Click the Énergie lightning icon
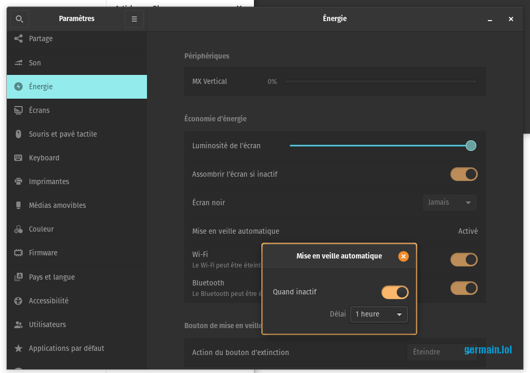 pos(18,87)
